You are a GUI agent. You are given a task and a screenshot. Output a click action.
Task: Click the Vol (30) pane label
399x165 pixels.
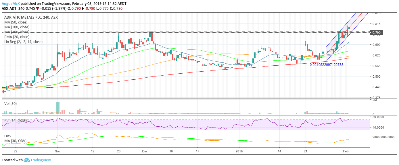[x=10, y=104]
